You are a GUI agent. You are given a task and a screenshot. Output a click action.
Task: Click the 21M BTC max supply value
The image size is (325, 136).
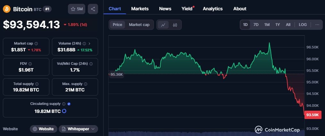tap(75, 90)
